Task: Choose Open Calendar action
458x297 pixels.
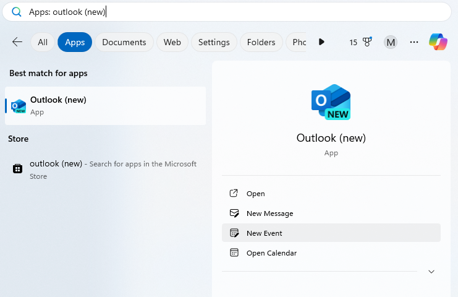Action: (x=331, y=253)
